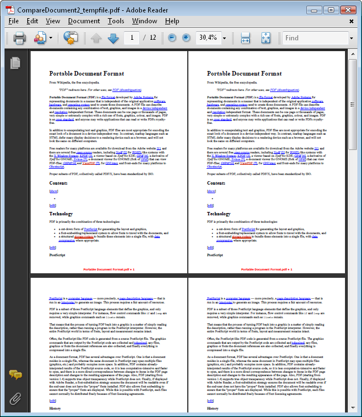Click the 'show' link under Contents, left page
Viewport: 362px width, 417px height.
click(x=53, y=191)
